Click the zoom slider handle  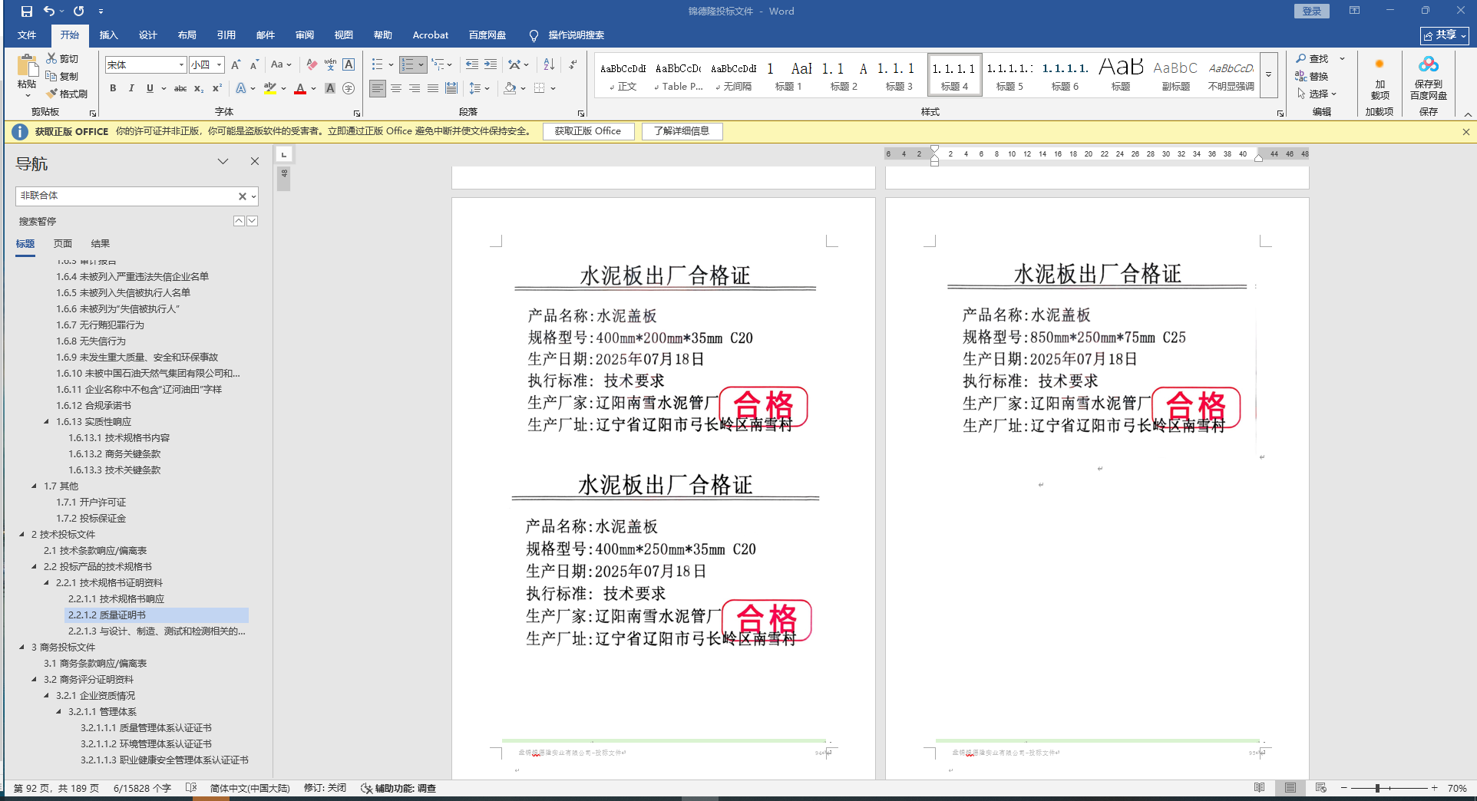point(1378,788)
